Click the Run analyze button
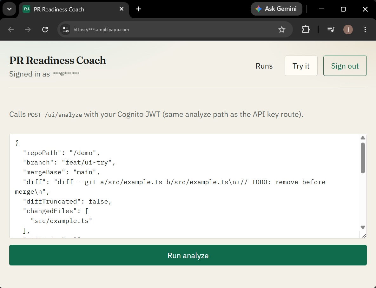The width and height of the screenshot is (376, 288). coord(188,255)
